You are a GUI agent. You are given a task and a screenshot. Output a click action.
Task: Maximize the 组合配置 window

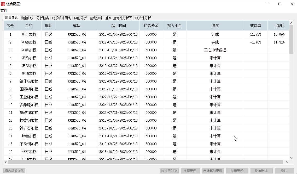click(x=280, y=4)
